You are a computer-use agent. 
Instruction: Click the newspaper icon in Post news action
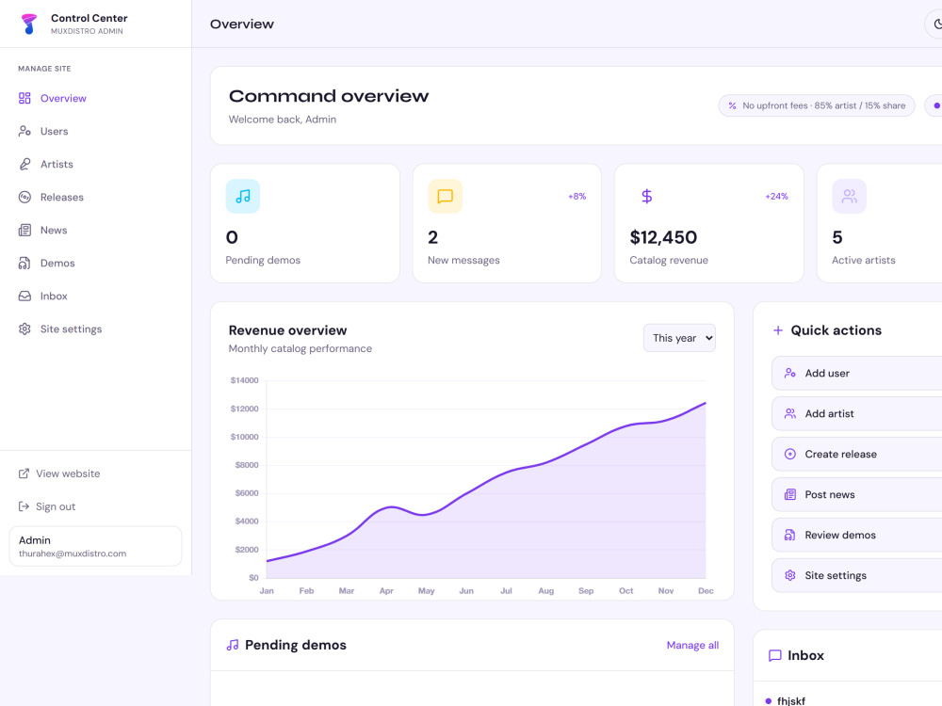coord(790,495)
